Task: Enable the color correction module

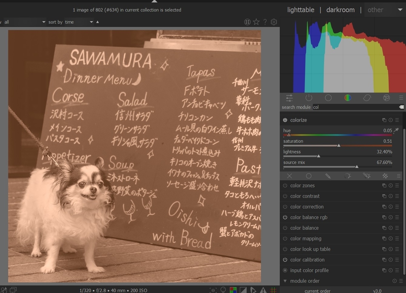Action: pyautogui.click(x=285, y=207)
